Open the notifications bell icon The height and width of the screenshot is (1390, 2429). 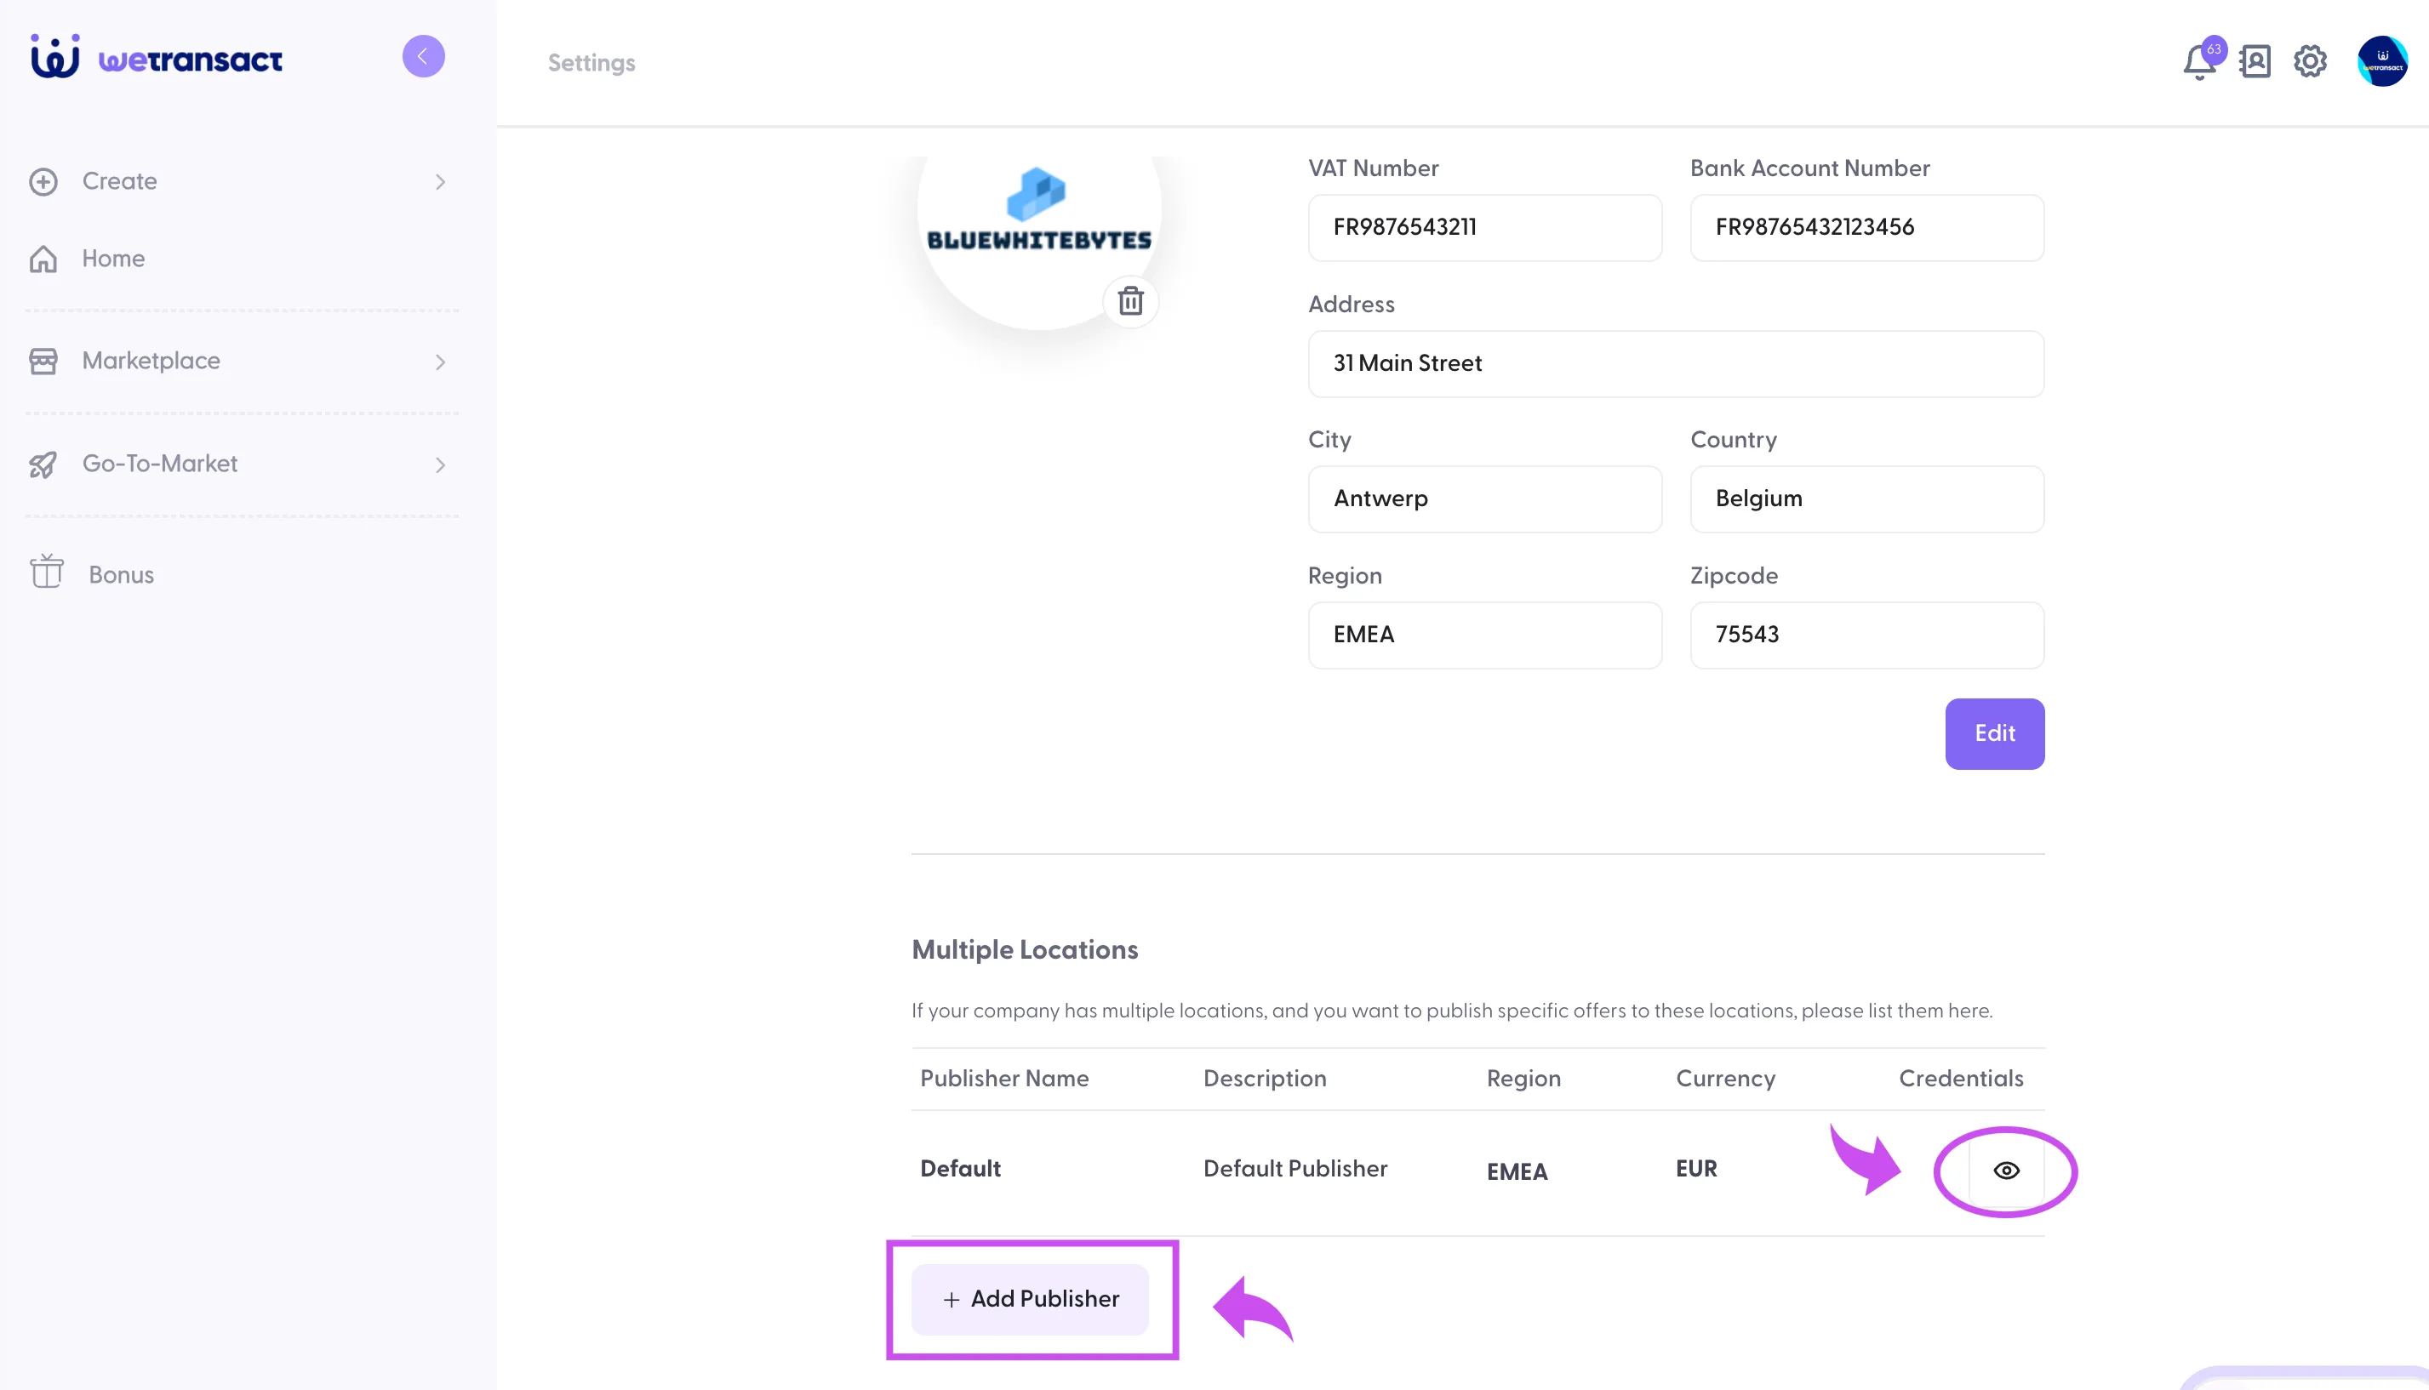(2199, 62)
